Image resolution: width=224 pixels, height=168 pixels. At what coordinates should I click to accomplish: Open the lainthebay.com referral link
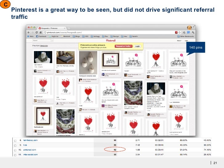30,140
